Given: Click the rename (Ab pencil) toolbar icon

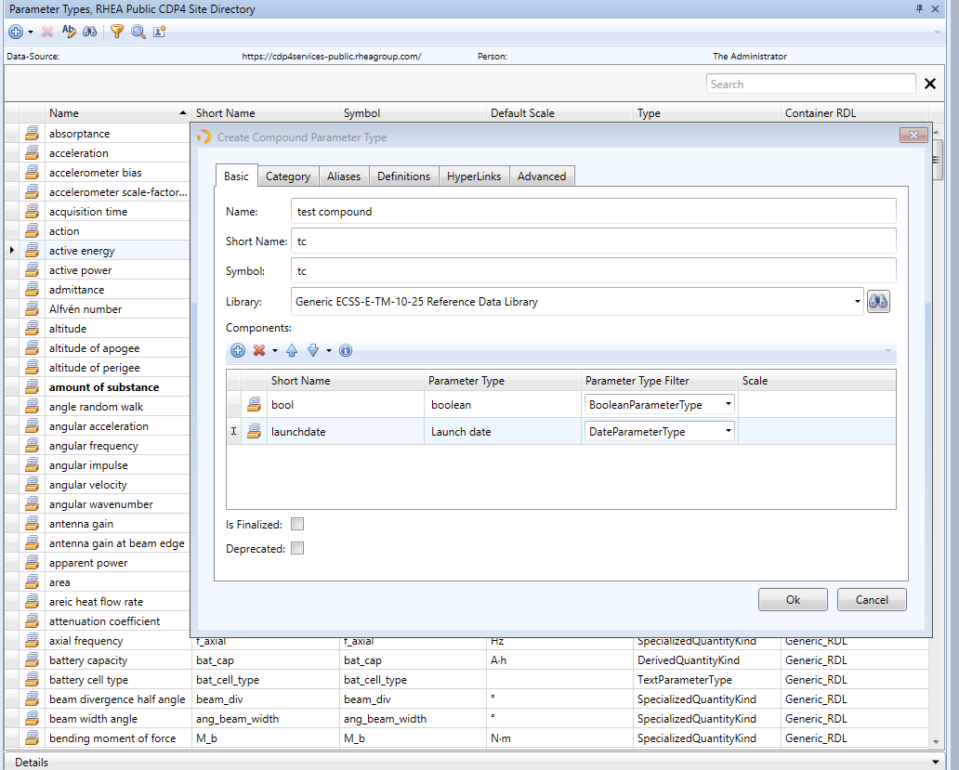Looking at the screenshot, I should [x=68, y=31].
